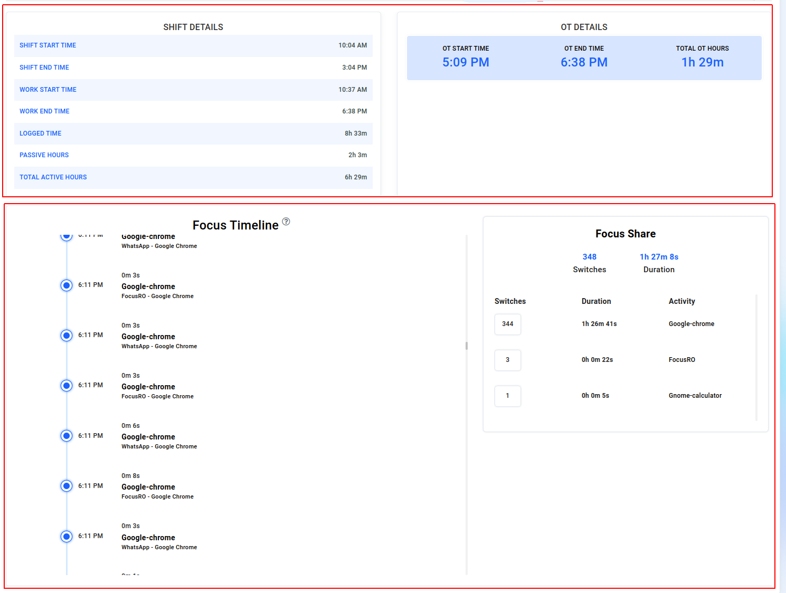
Task: Click the Google-chrome activity name in Focus Share
Action: point(691,324)
